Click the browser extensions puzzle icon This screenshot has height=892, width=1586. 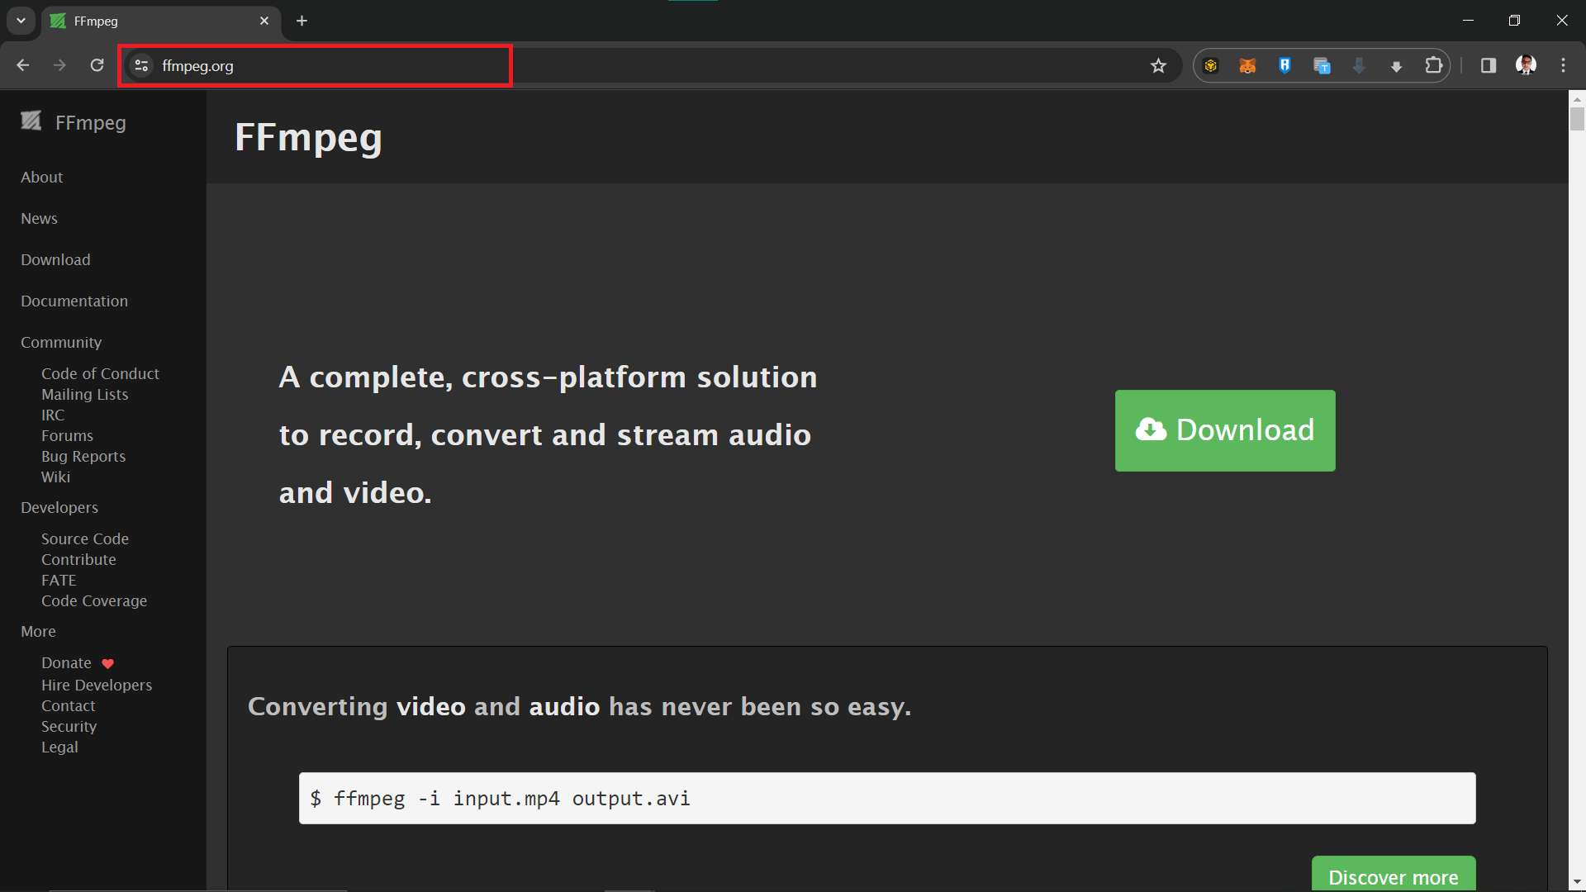[1435, 65]
